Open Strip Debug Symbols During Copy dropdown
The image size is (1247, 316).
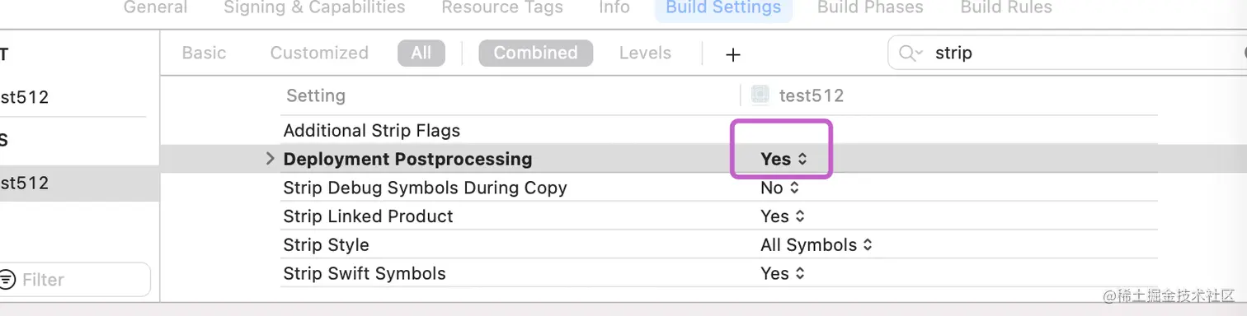click(x=779, y=188)
